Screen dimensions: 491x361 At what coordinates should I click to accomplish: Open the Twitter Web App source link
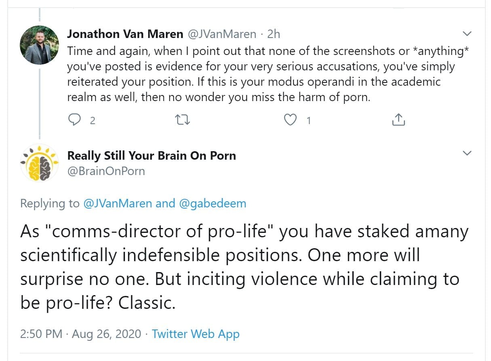click(x=196, y=334)
